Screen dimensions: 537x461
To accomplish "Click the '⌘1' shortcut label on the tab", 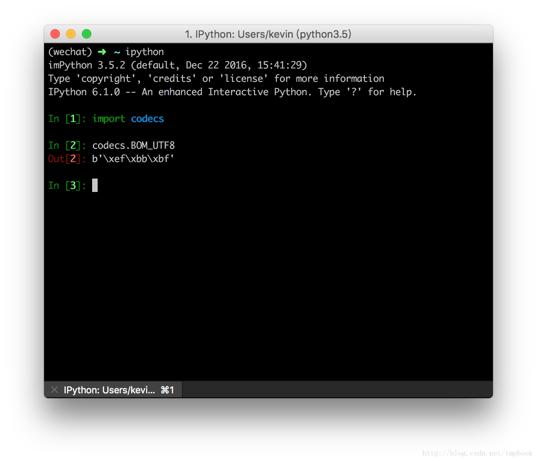I will coord(167,390).
